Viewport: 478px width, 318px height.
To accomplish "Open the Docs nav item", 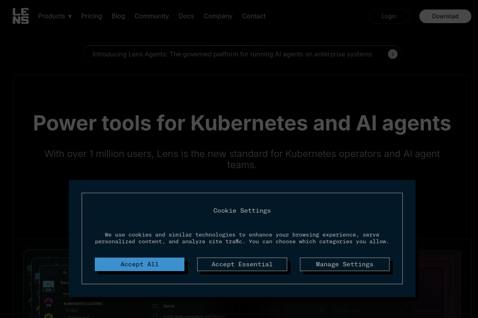I will (186, 16).
